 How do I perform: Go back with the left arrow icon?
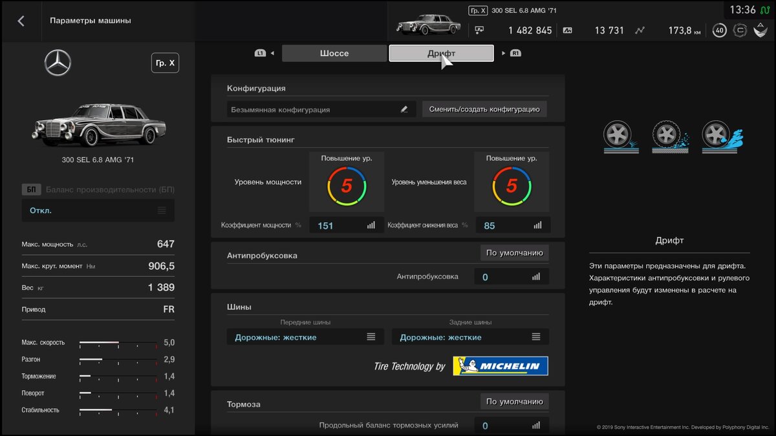[21, 21]
